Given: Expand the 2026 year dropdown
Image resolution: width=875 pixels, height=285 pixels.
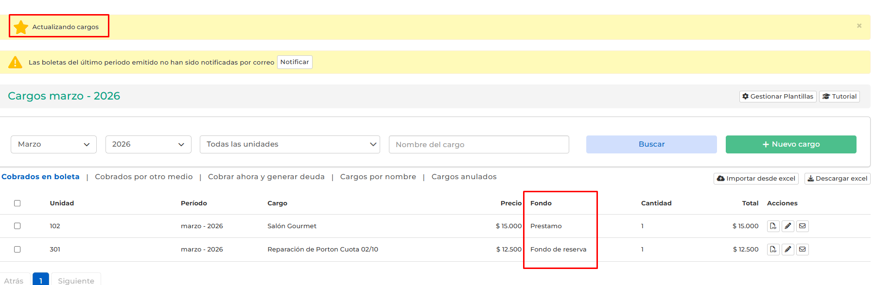Looking at the screenshot, I should pyautogui.click(x=148, y=145).
